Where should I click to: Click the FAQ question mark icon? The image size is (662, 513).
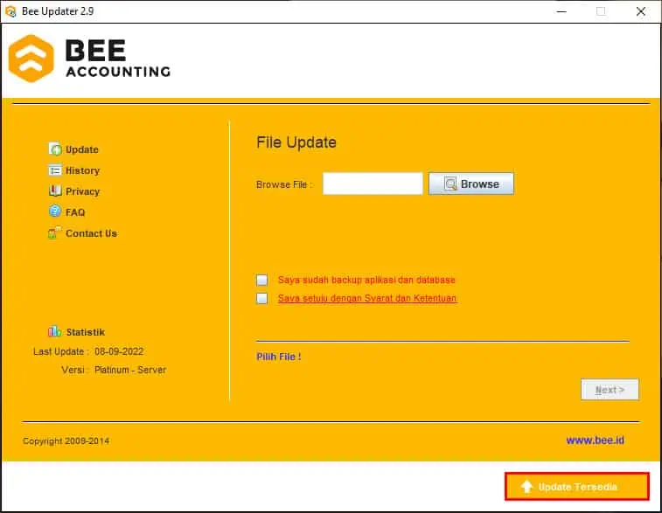[x=55, y=211]
